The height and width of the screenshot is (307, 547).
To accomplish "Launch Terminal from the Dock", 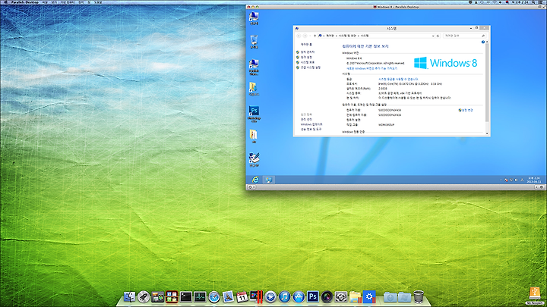I will pos(186,297).
